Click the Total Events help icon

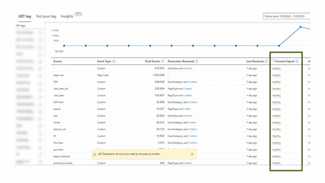163,61
